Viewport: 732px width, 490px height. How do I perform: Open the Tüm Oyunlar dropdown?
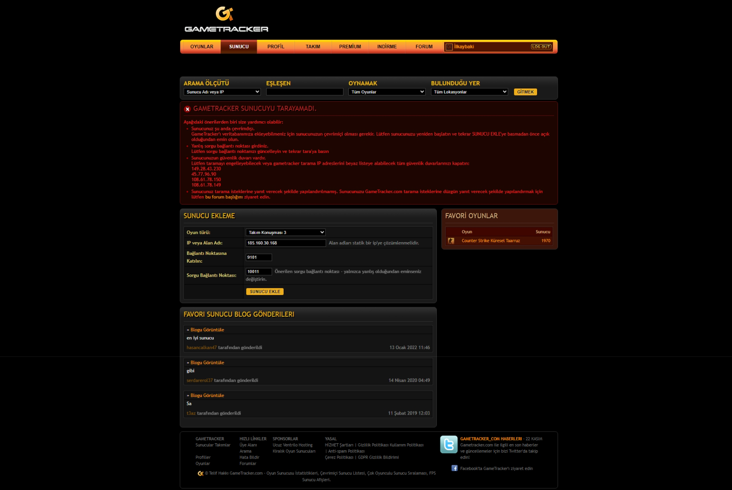[387, 92]
